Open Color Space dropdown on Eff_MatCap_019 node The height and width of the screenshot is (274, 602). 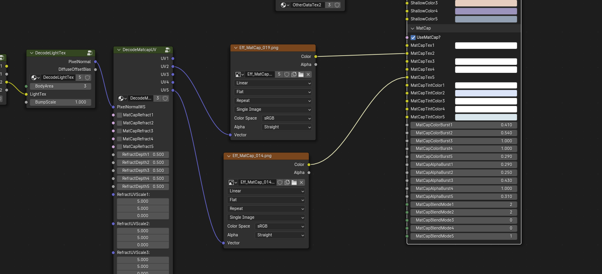(x=286, y=118)
